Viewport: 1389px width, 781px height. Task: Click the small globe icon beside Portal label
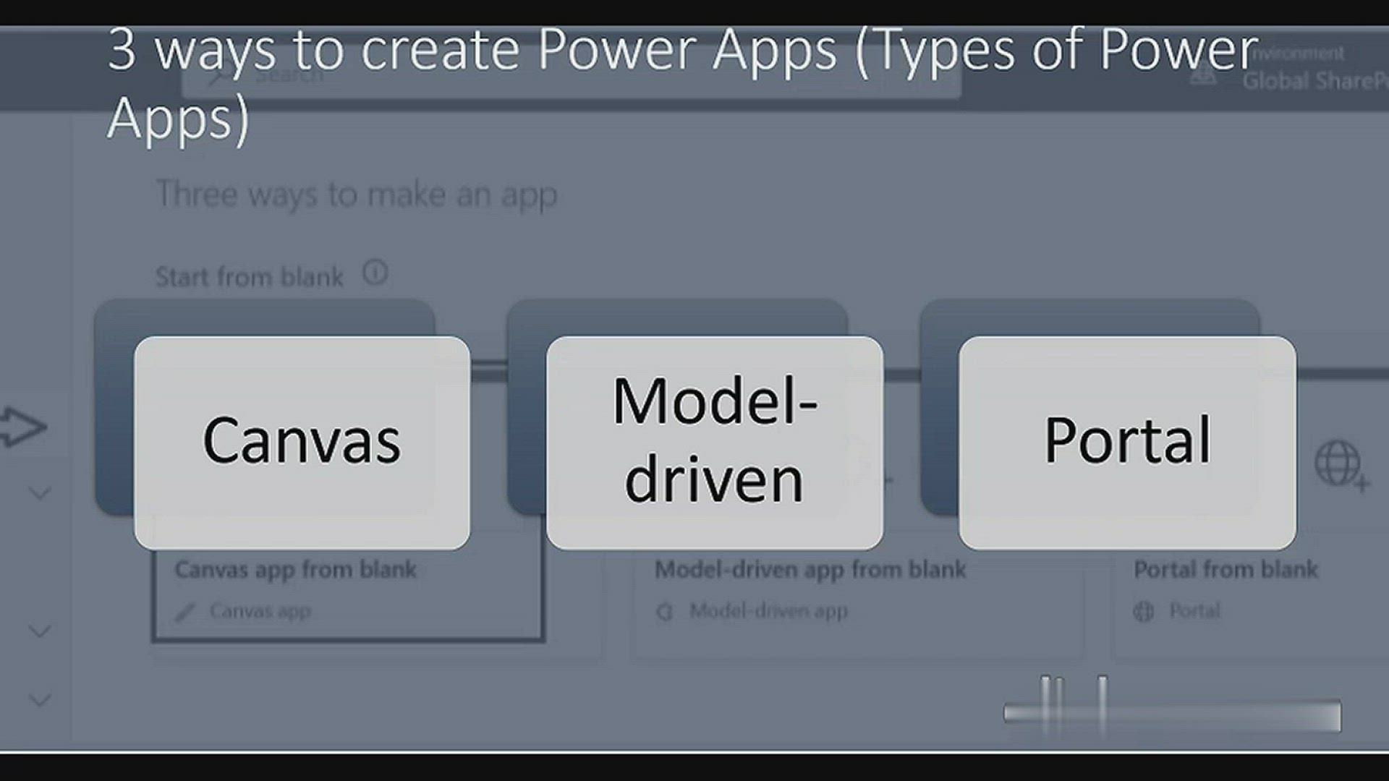[x=1144, y=612]
